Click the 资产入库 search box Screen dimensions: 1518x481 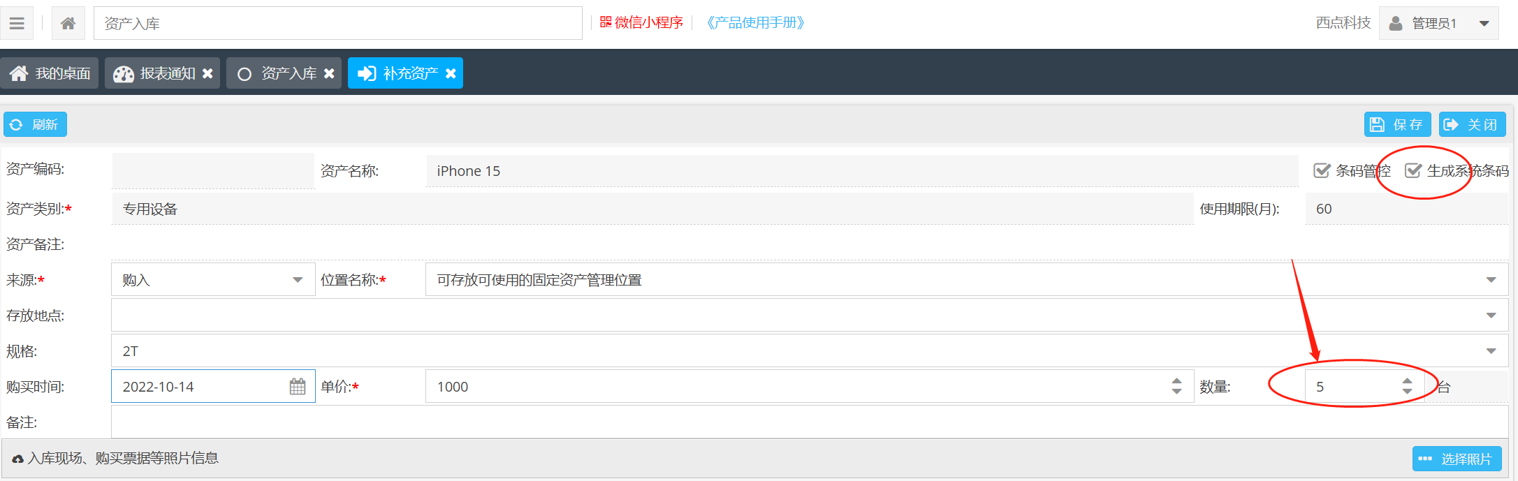point(337,23)
